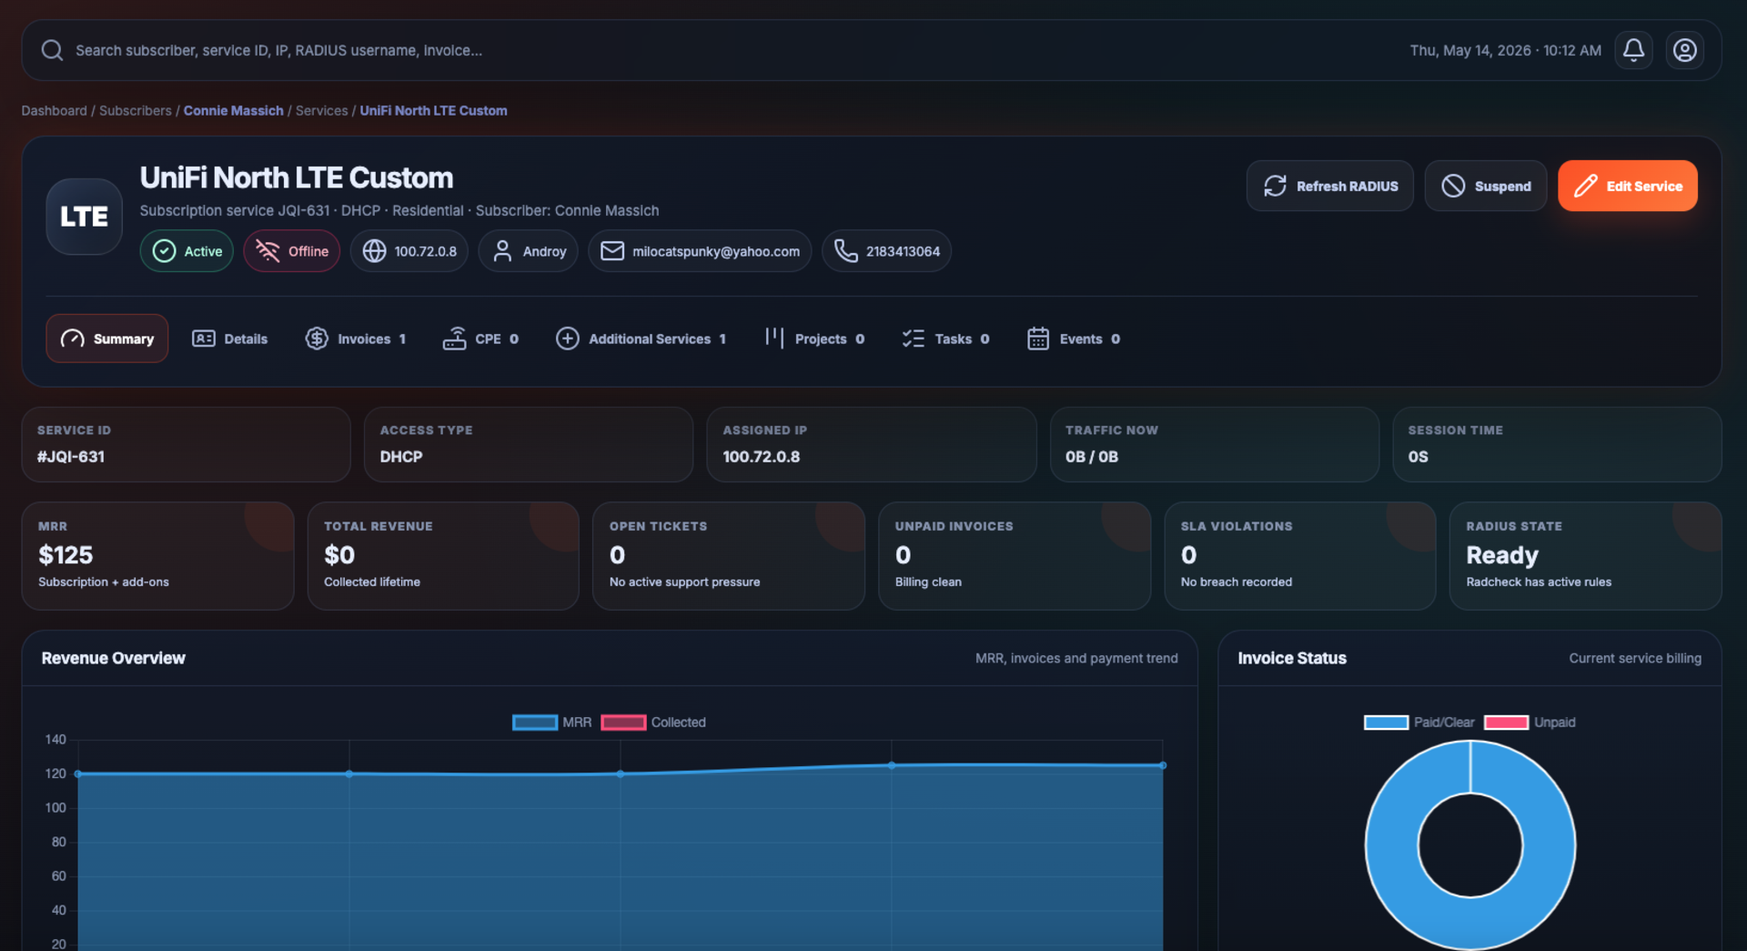Click the Edit Service pencil icon
The width and height of the screenshot is (1747, 951).
[1585, 186]
